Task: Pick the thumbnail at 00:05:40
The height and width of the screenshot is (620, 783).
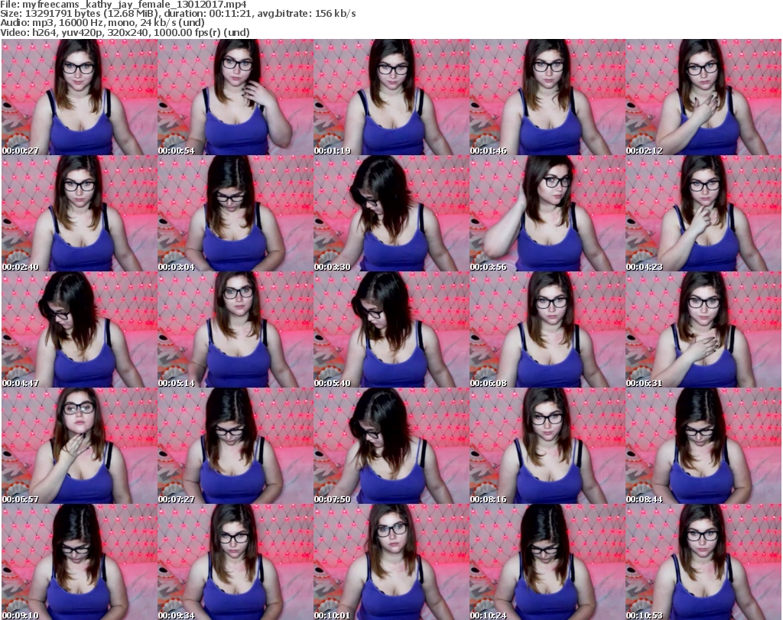Action: pyautogui.click(x=391, y=330)
